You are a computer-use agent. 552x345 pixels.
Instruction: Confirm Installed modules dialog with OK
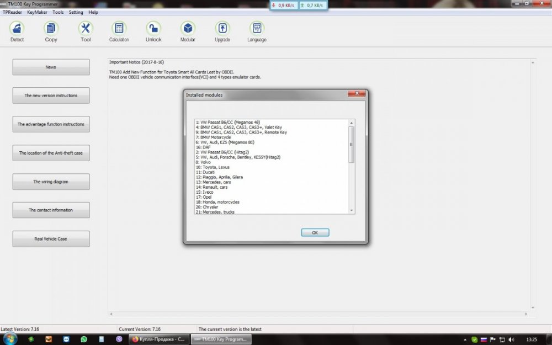coord(315,232)
